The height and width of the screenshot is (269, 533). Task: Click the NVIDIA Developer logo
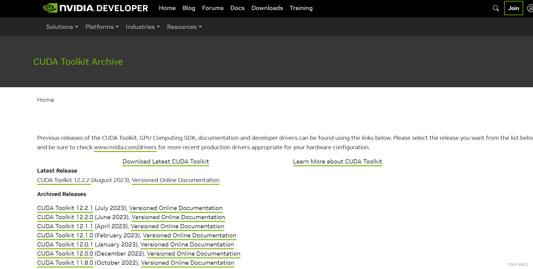[96, 8]
